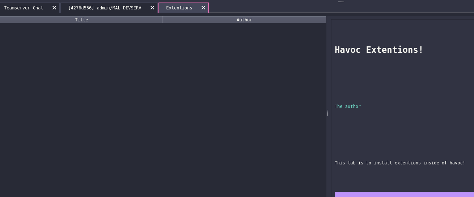
Task: Open the admin/MAL-DEVSERV session tab
Action: pyautogui.click(x=105, y=8)
